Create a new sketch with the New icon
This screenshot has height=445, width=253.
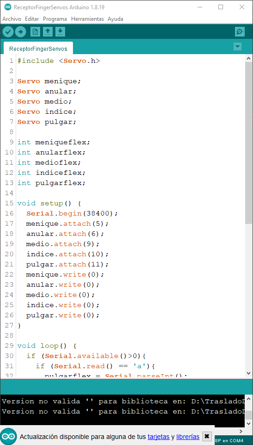(35, 32)
